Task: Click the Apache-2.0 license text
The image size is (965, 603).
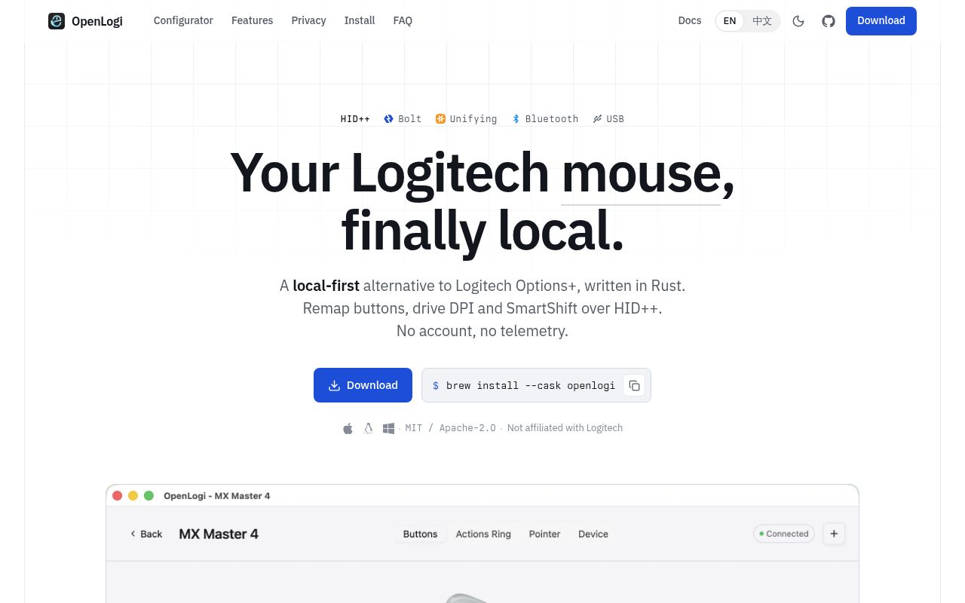Action: point(467,428)
